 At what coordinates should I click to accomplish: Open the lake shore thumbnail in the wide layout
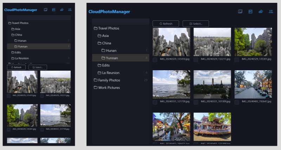click(x=171, y=84)
